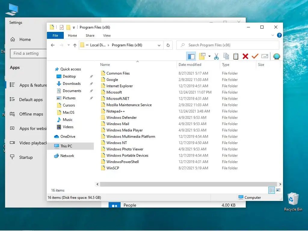This screenshot has height=231, width=308.
Task: Click the New Folder icon in title bar
Action: pos(68,27)
